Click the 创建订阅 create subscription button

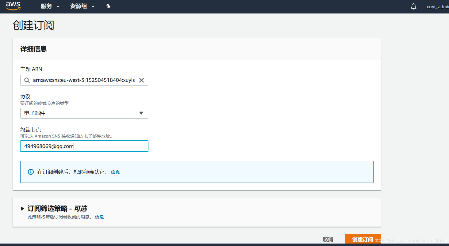[363, 239]
